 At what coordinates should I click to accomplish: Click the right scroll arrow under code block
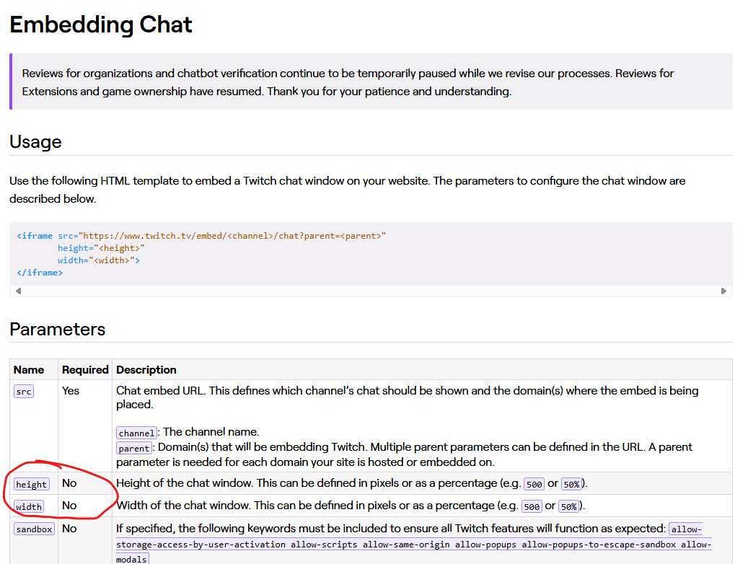[723, 291]
